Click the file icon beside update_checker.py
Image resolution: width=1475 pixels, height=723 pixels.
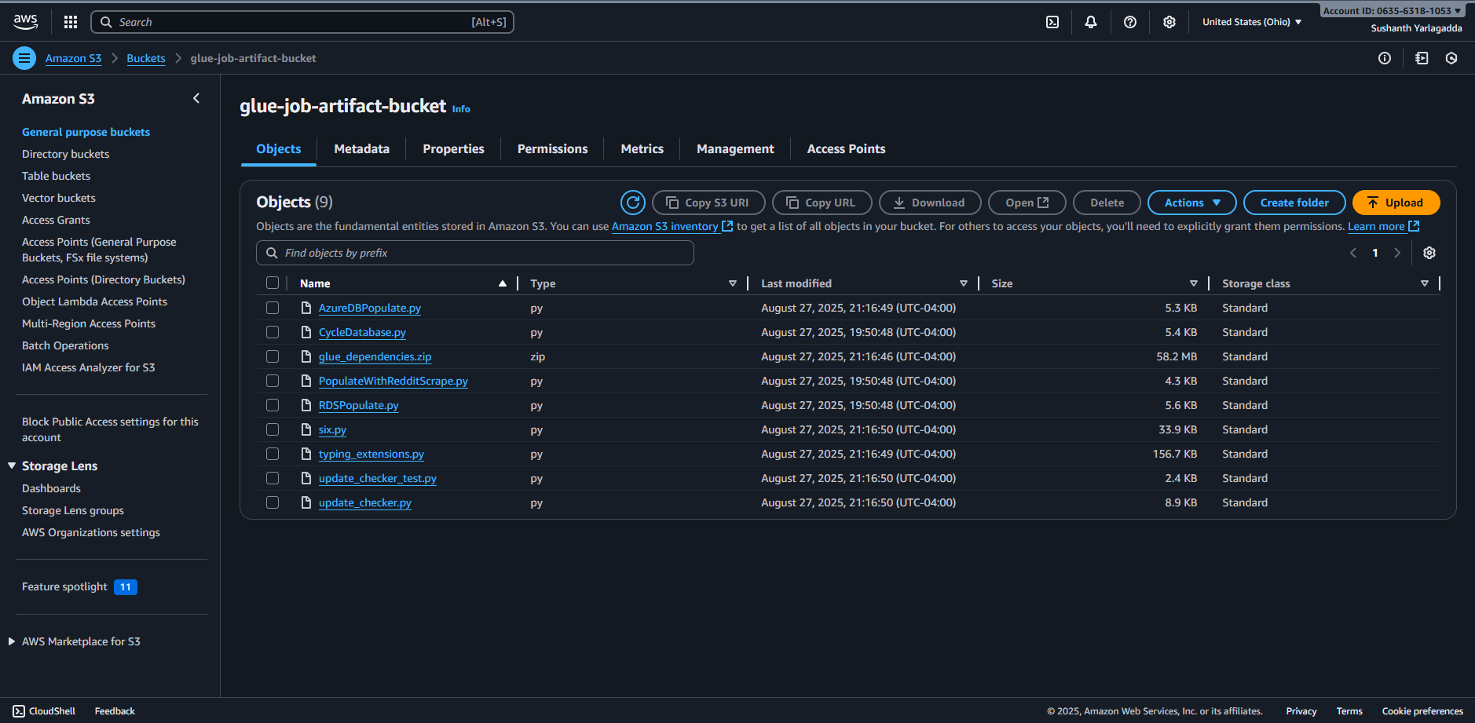(306, 502)
